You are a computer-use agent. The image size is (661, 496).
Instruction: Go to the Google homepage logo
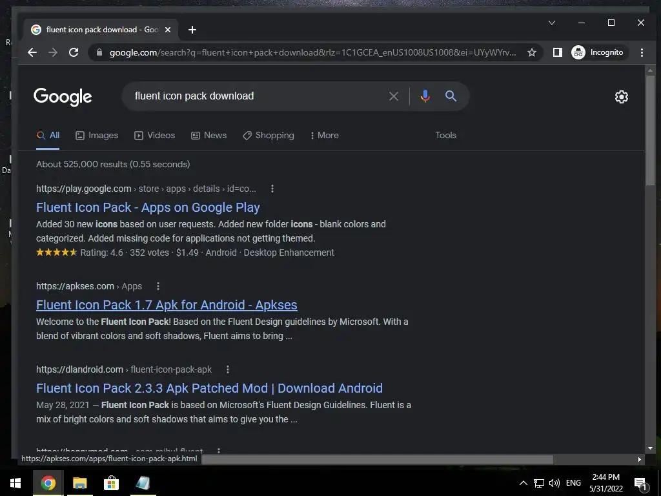[x=63, y=97]
